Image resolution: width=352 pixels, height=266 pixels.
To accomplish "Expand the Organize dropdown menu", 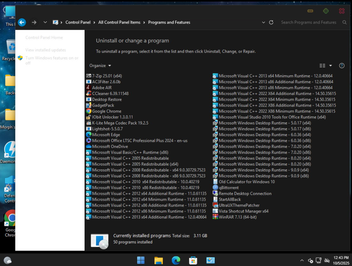I will tap(100, 66).
